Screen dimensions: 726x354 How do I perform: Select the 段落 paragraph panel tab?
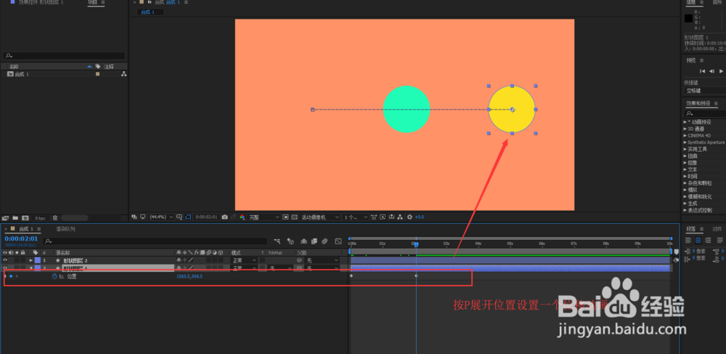point(691,229)
